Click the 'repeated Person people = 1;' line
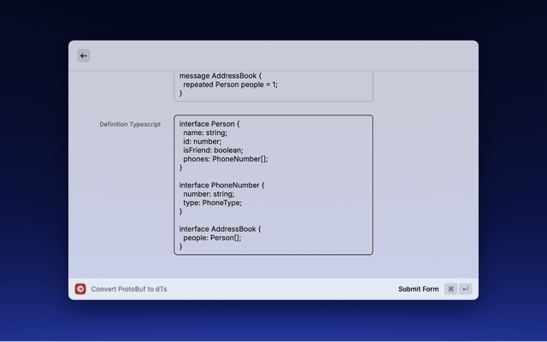The height and width of the screenshot is (342, 547). (x=230, y=85)
